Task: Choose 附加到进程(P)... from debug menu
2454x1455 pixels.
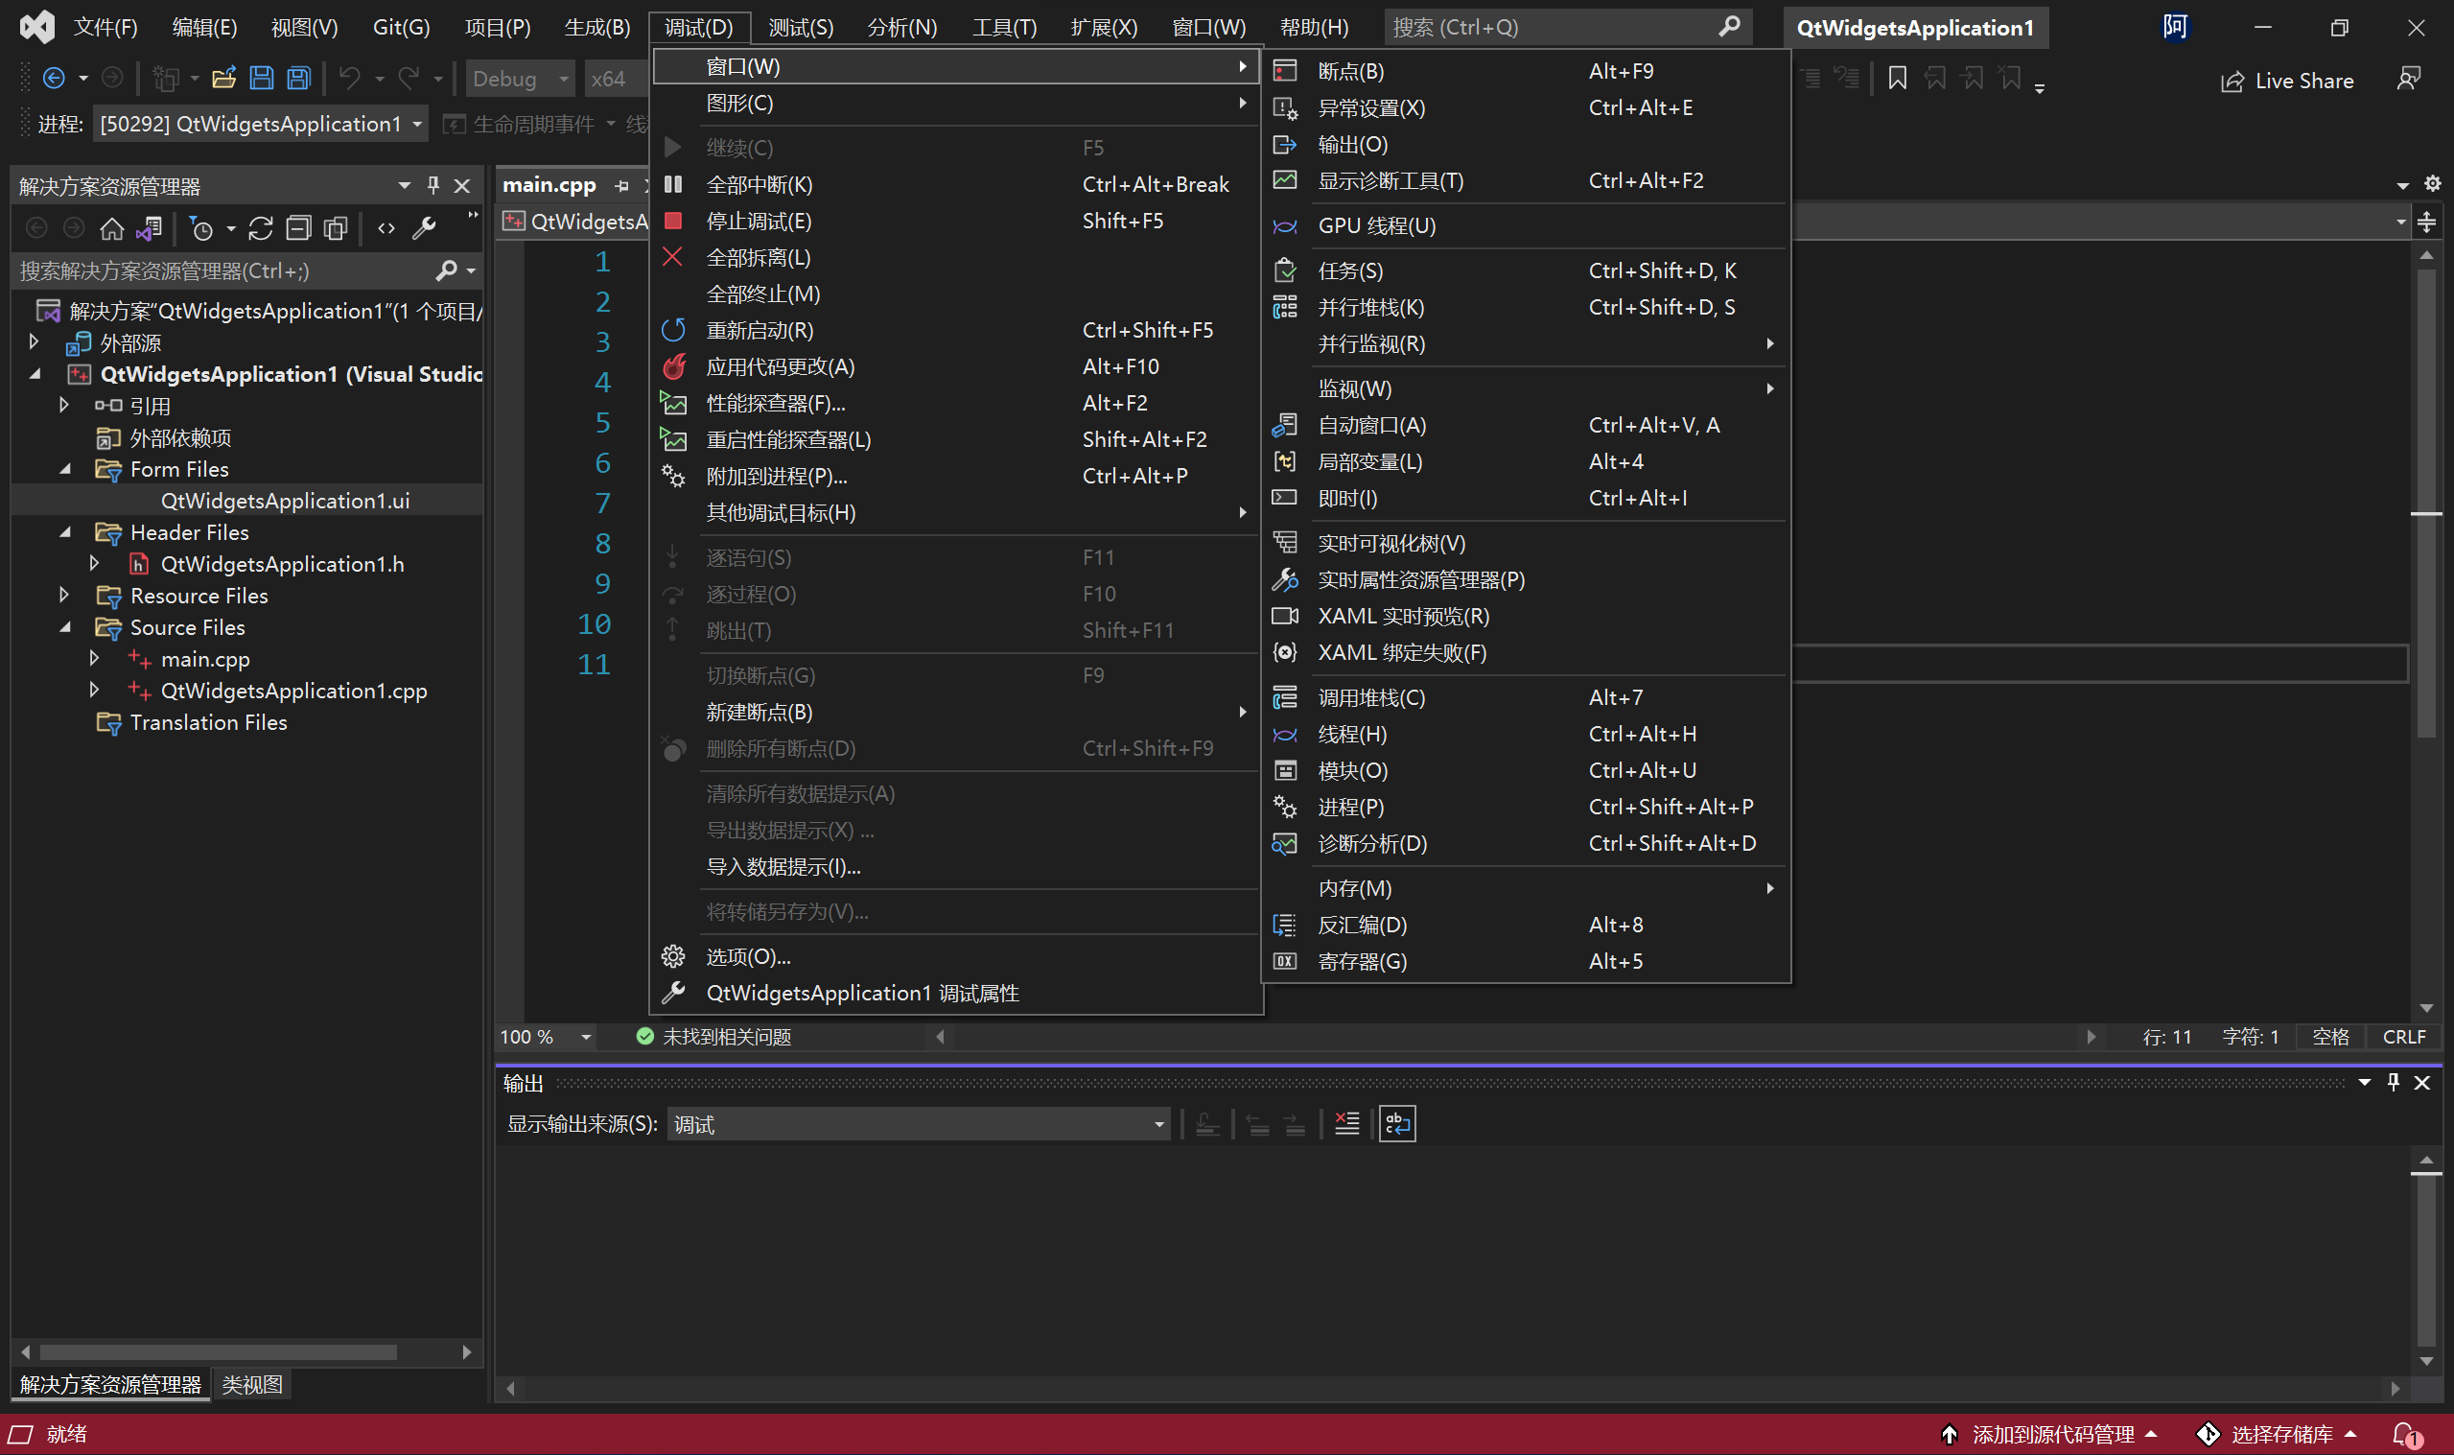Action: (955, 476)
